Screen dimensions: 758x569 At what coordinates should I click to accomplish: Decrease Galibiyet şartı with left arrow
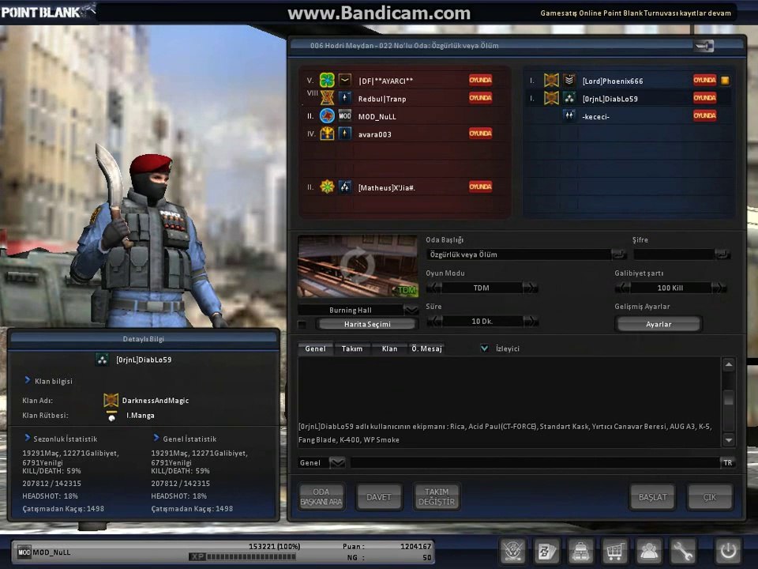[623, 288]
